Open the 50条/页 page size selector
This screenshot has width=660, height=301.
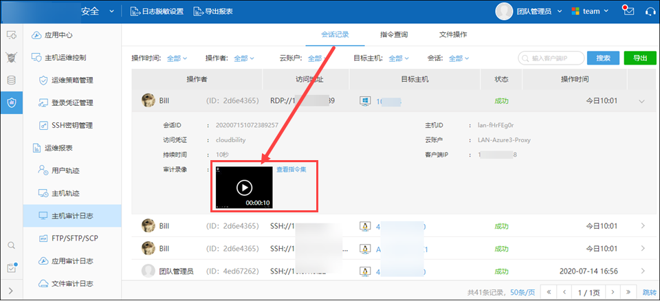pyautogui.click(x=522, y=292)
